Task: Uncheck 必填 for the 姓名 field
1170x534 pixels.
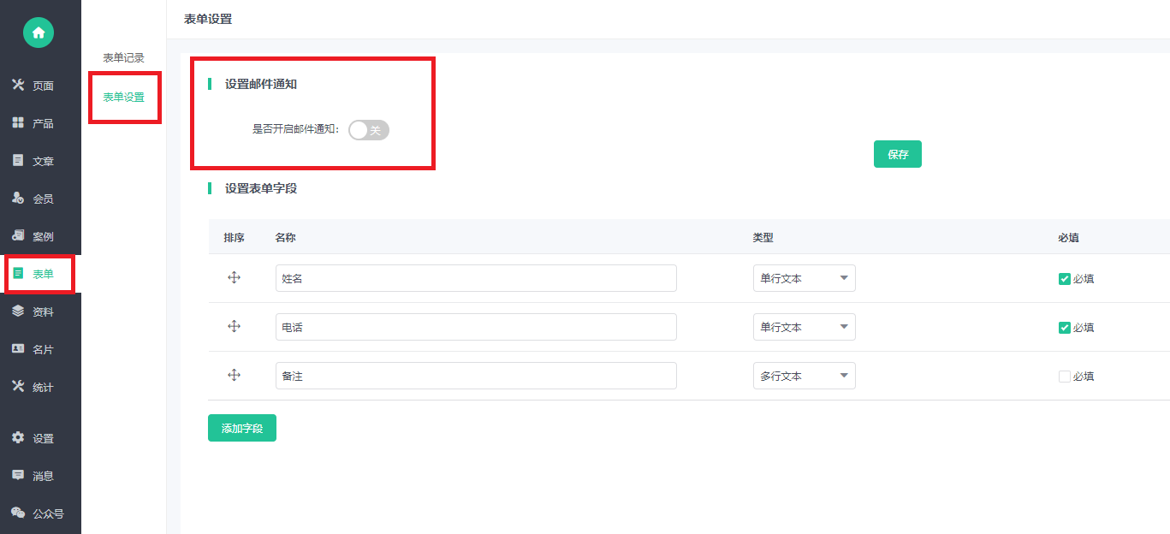Action: pyautogui.click(x=1064, y=278)
